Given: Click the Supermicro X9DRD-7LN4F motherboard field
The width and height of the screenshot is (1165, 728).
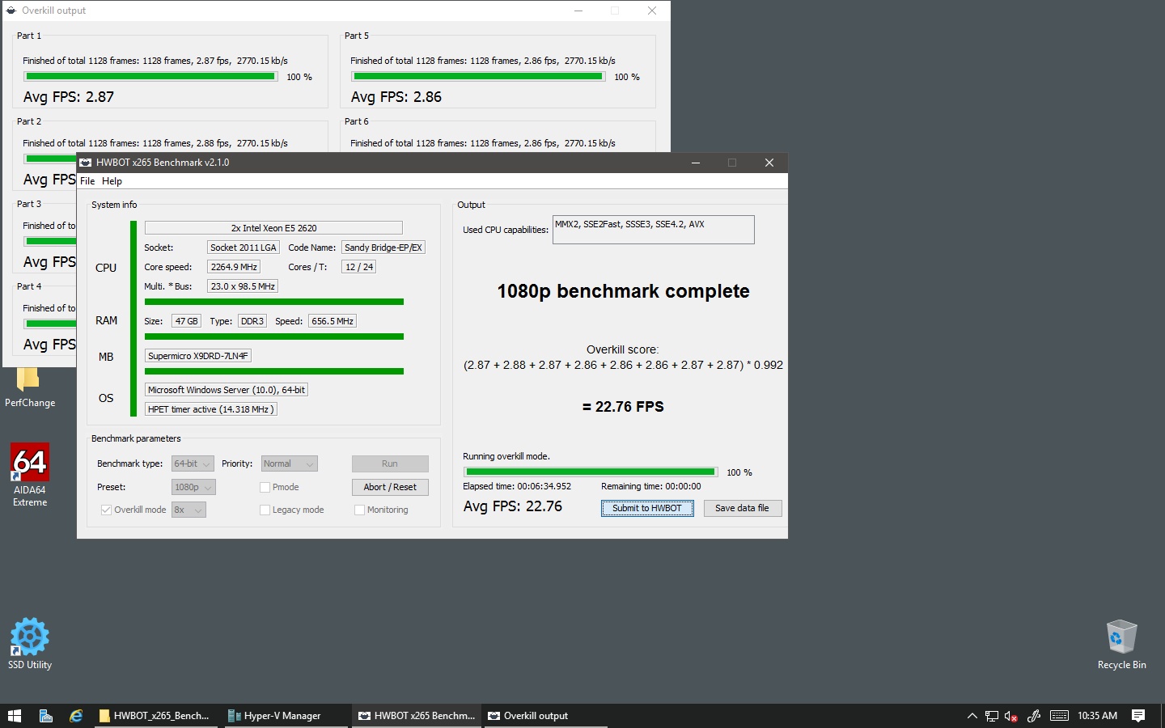Looking at the screenshot, I should pyautogui.click(x=198, y=356).
